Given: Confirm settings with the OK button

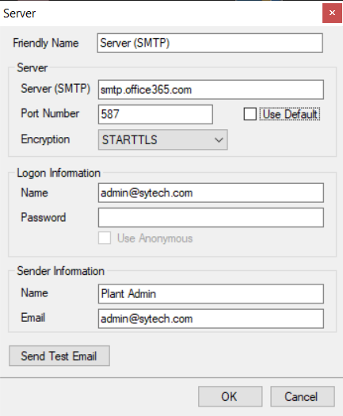Looking at the screenshot, I should [230, 397].
